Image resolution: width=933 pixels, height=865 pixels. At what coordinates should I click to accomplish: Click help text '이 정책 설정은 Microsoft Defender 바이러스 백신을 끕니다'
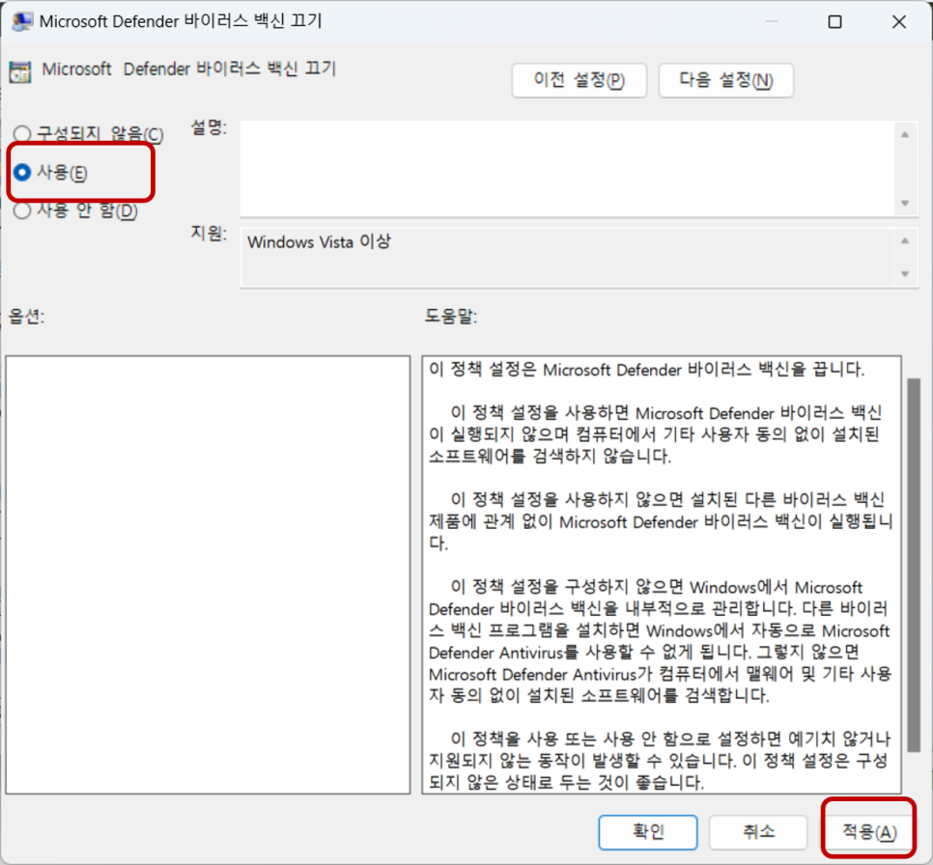647,370
